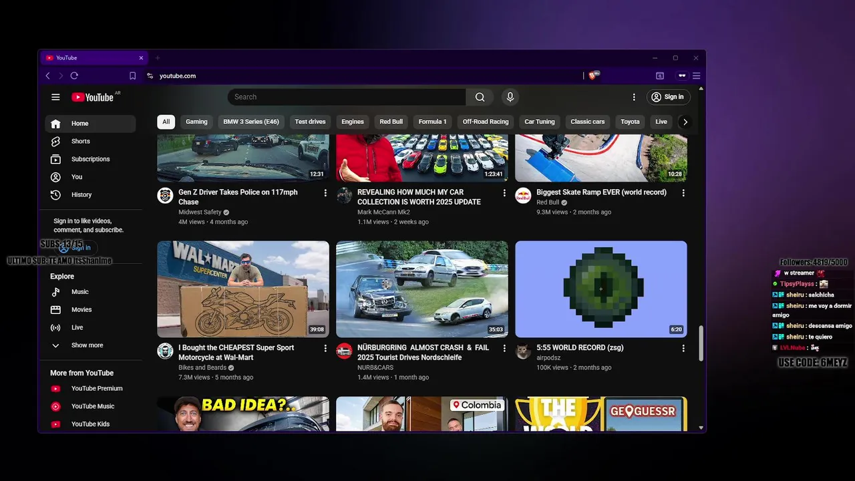Image resolution: width=855 pixels, height=481 pixels.
Task: Select the Toyota filter chip
Action: pyautogui.click(x=630, y=122)
